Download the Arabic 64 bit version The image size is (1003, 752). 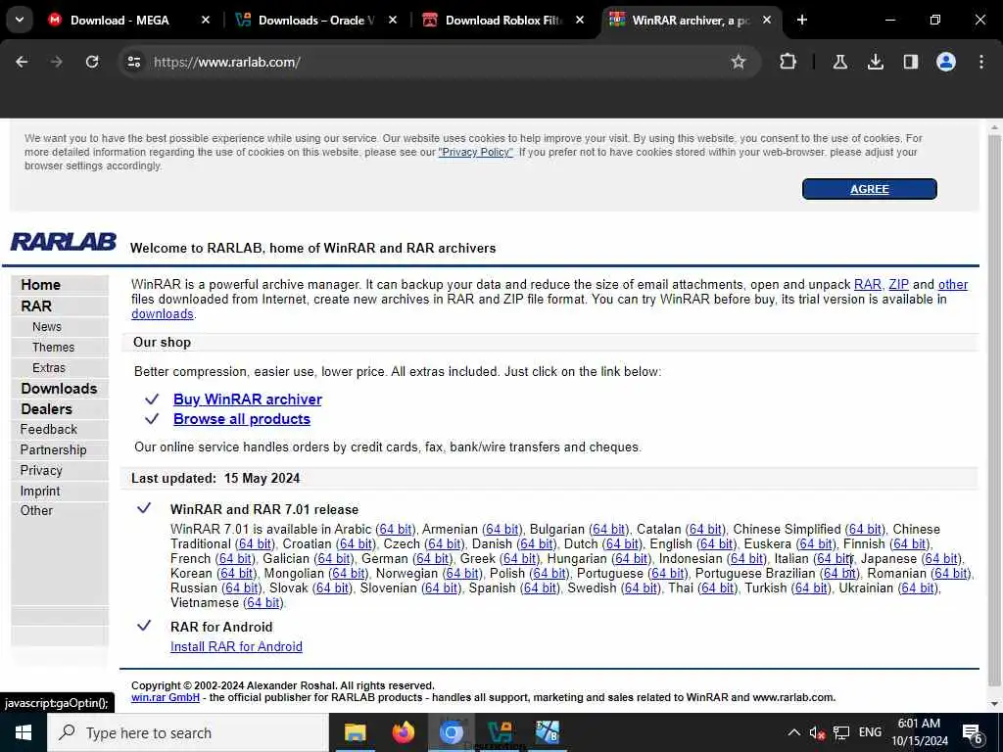click(x=396, y=530)
